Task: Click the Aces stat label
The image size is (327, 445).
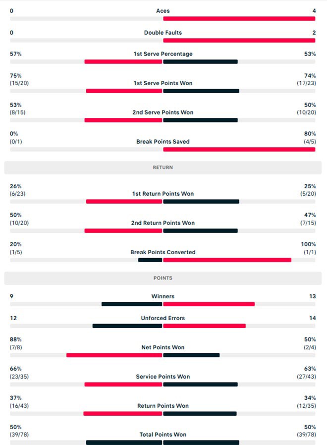Action: (x=163, y=11)
